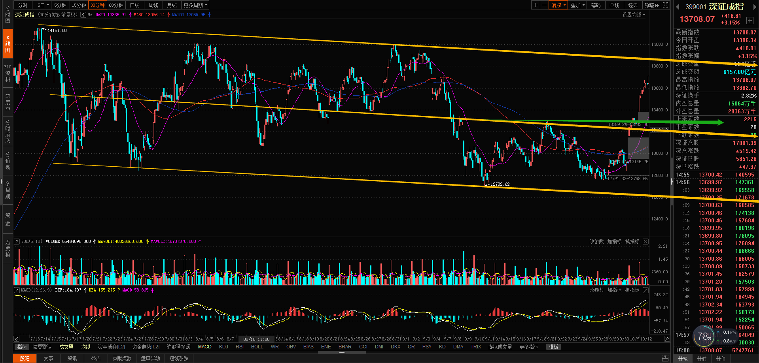
Task: Open 更多周期 dropdown
Action: tap(195, 5)
